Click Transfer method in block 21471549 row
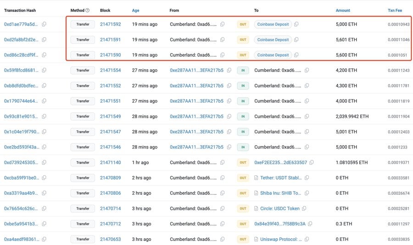413x245 pixels. [83, 116]
